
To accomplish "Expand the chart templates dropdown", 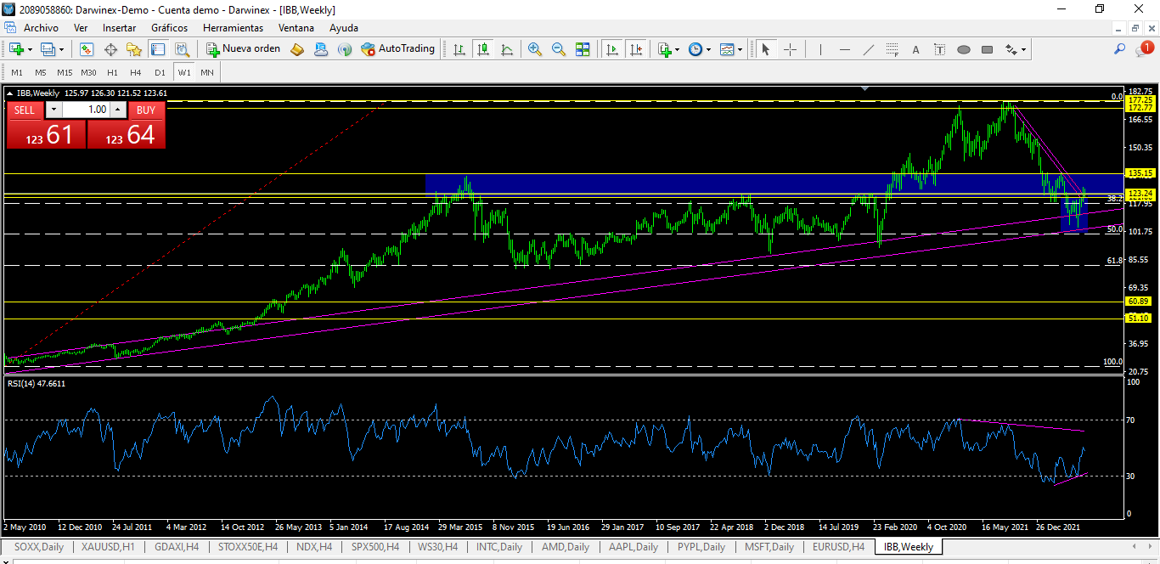I will point(731,49).
